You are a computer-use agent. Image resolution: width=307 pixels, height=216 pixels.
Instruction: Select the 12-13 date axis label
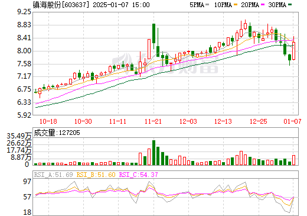[x=223, y=121]
